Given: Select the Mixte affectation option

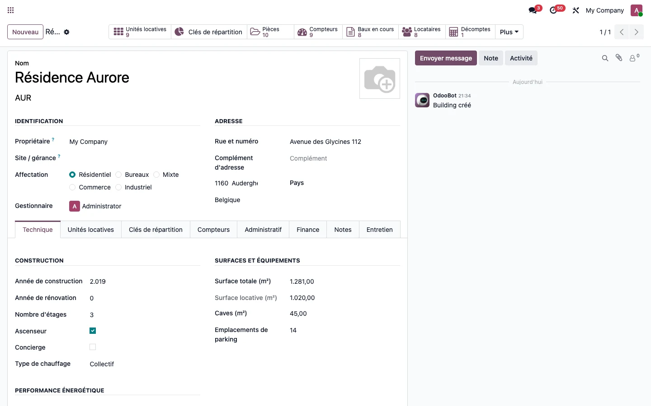Looking at the screenshot, I should click(156, 175).
